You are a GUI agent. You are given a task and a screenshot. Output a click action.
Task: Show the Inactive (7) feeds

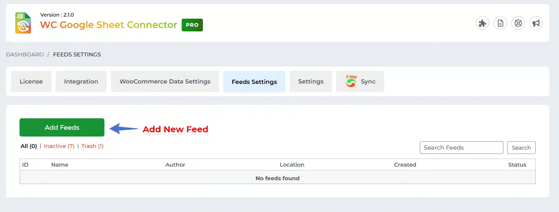(x=59, y=146)
